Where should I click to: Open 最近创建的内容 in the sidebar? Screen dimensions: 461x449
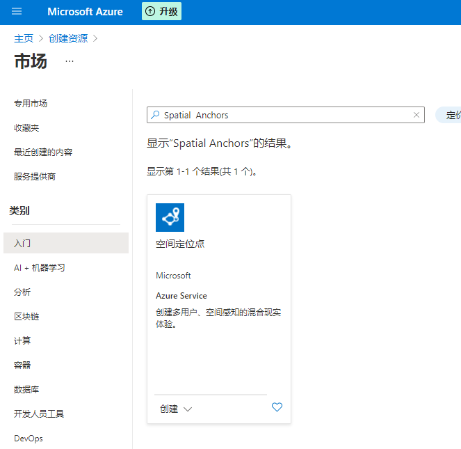tap(43, 152)
